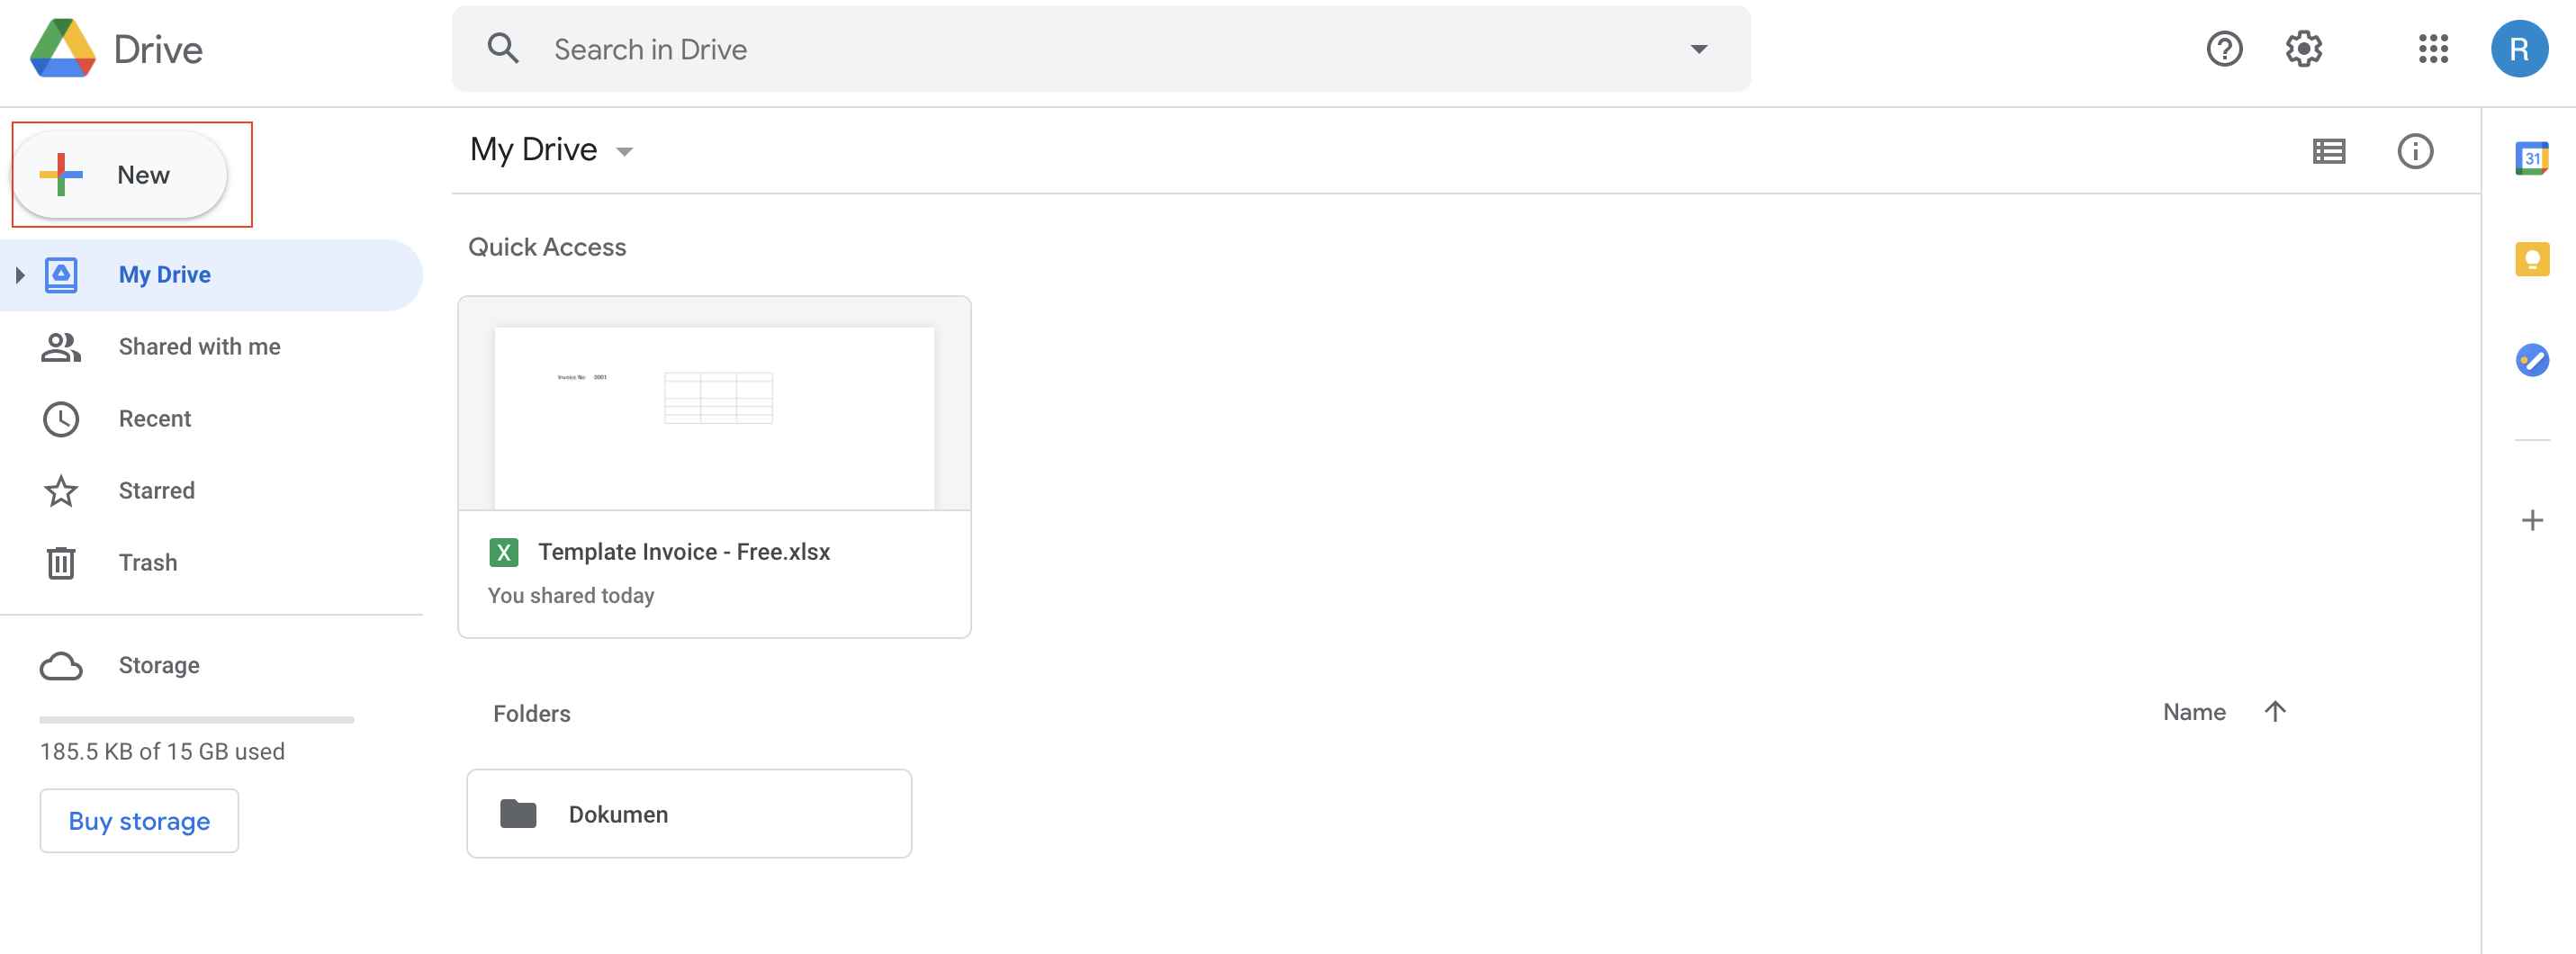Open the Settings gear icon
This screenshot has width=2576, height=954.
click(2303, 49)
